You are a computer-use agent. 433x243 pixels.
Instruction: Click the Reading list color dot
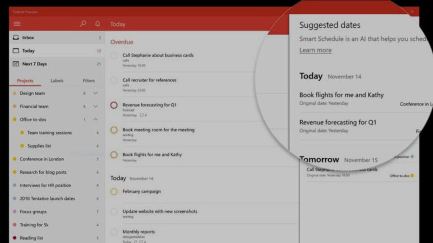tap(14, 238)
